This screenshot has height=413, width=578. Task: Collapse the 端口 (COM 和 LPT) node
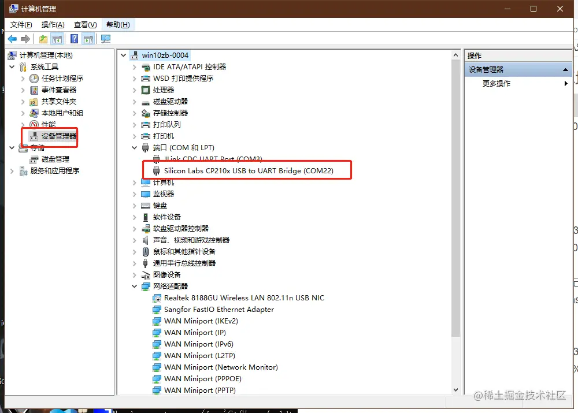tap(134, 148)
